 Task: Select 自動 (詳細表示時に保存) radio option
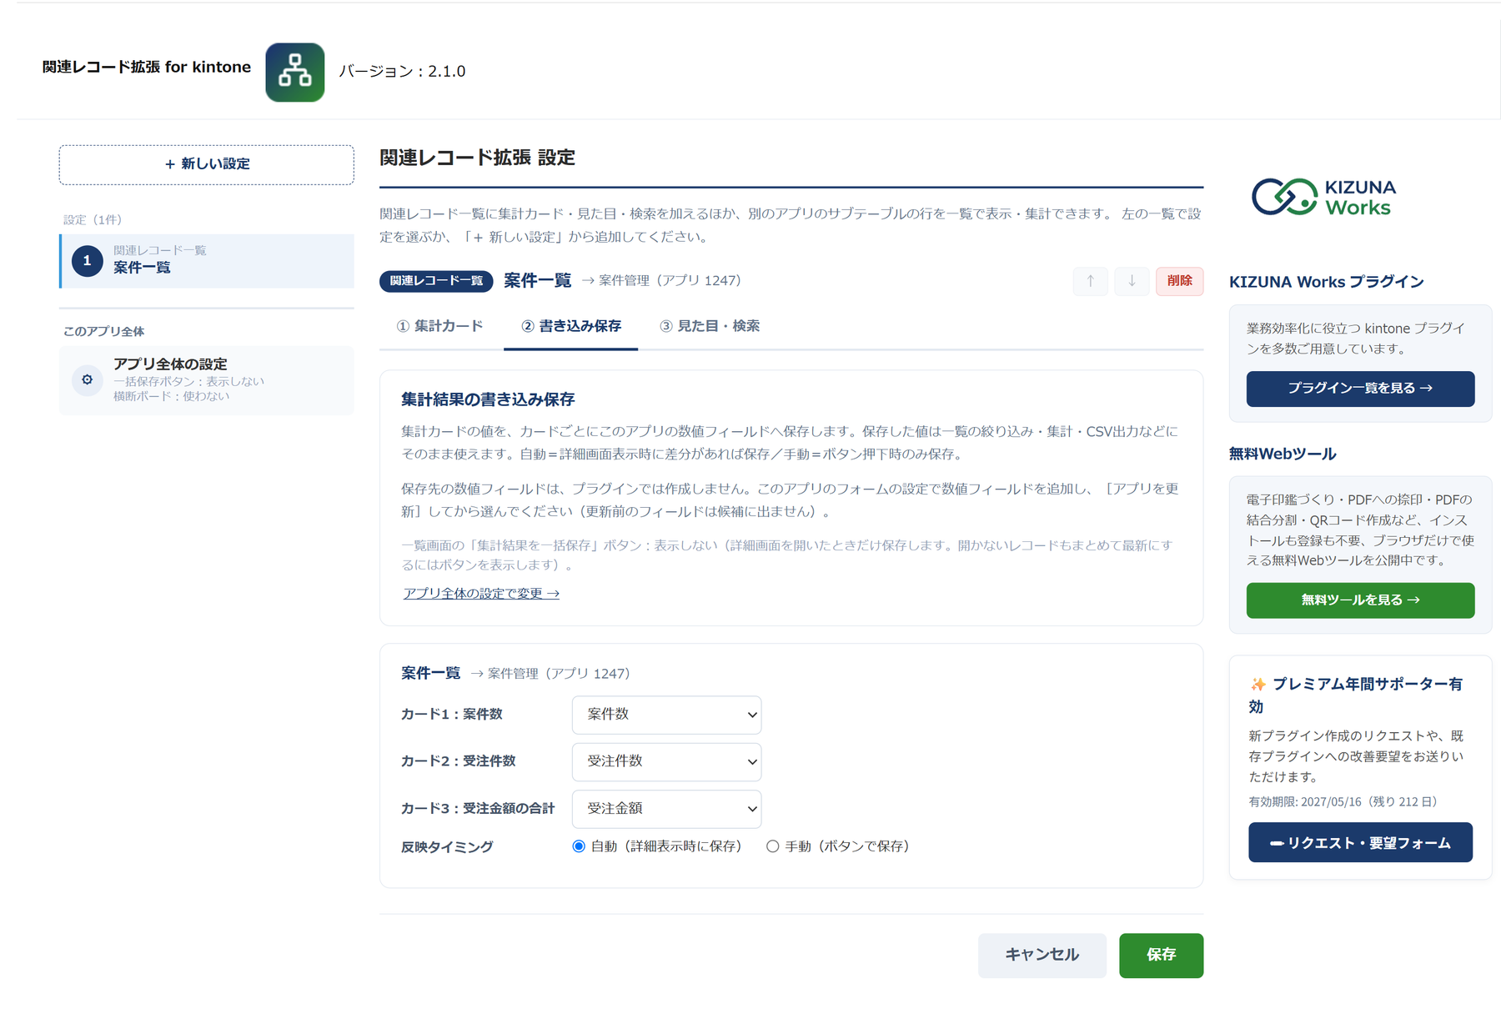coord(579,846)
